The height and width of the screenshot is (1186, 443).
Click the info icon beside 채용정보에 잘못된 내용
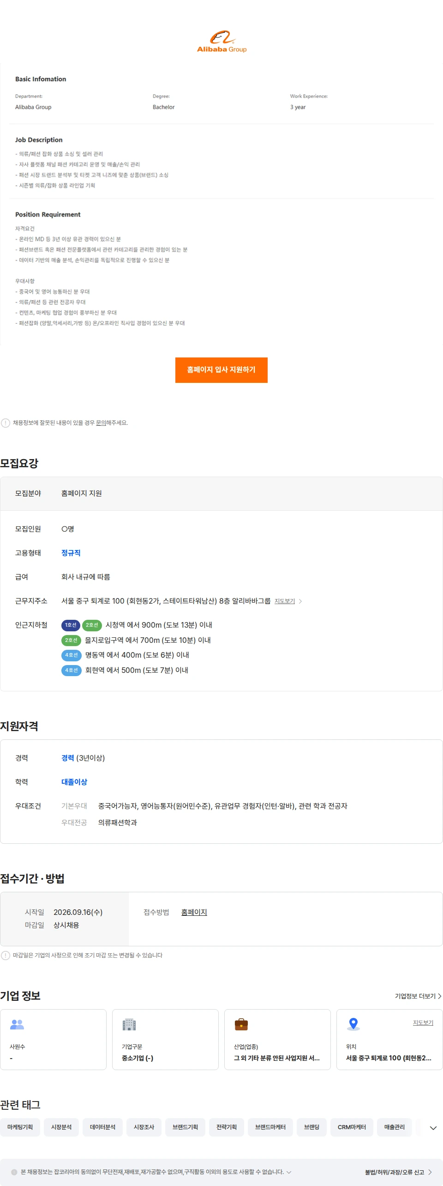(6, 423)
